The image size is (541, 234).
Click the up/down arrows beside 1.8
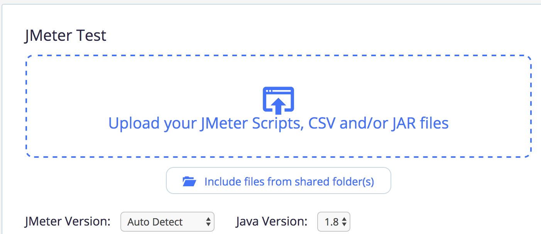tap(344, 222)
